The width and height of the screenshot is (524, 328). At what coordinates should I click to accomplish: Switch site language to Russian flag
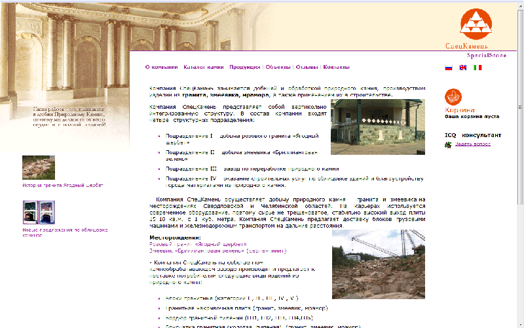coord(449,68)
